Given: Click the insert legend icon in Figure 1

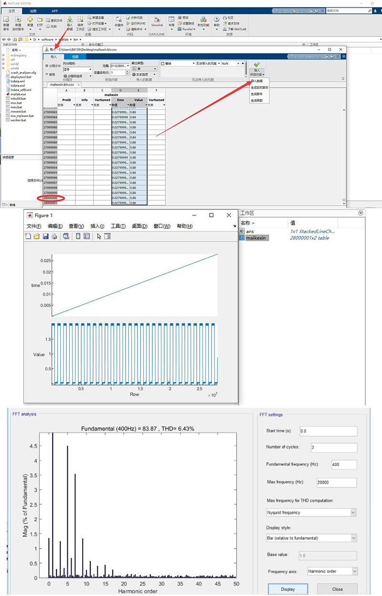Looking at the screenshot, I should click(87, 236).
